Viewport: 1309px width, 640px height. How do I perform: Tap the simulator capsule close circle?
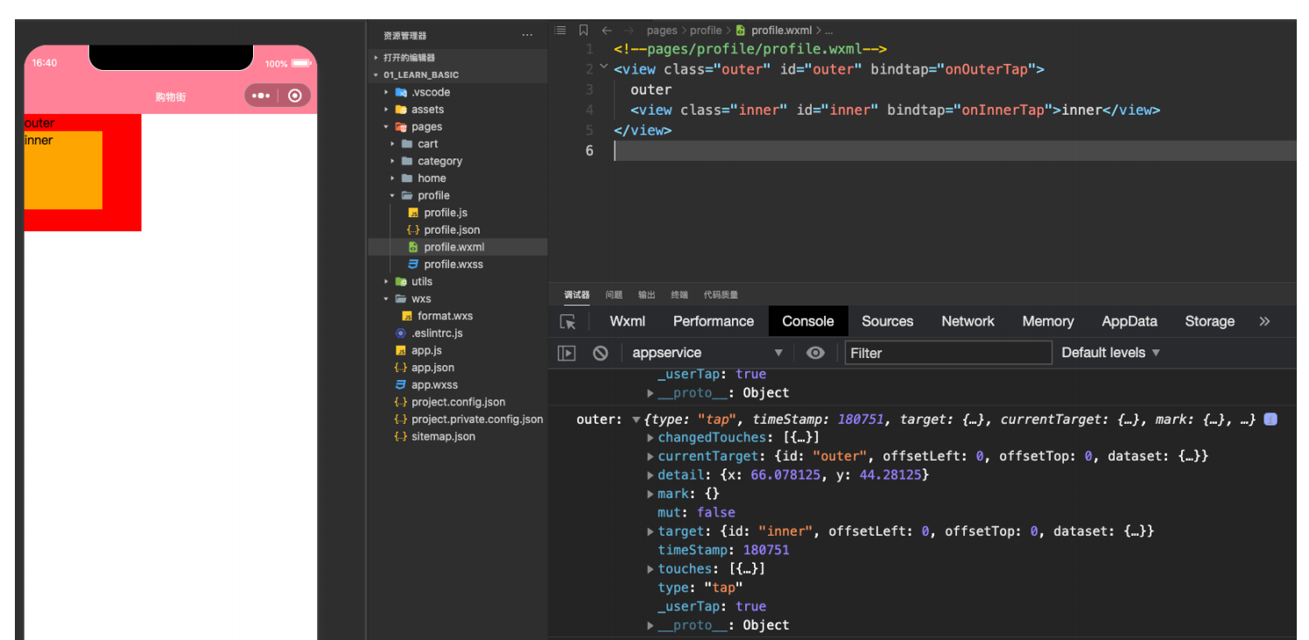(x=295, y=96)
